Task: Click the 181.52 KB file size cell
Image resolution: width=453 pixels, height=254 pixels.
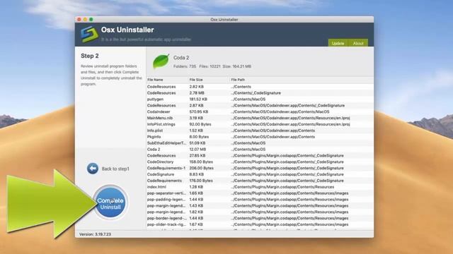Action: pos(198,99)
